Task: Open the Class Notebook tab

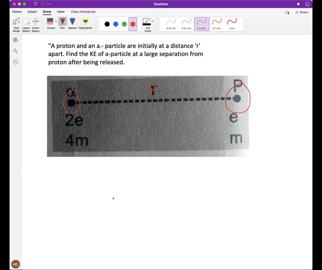Action: click(x=83, y=12)
